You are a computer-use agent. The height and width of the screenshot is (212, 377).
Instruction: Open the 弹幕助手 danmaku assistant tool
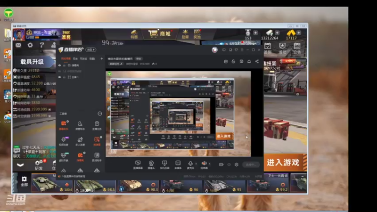click(x=64, y=125)
